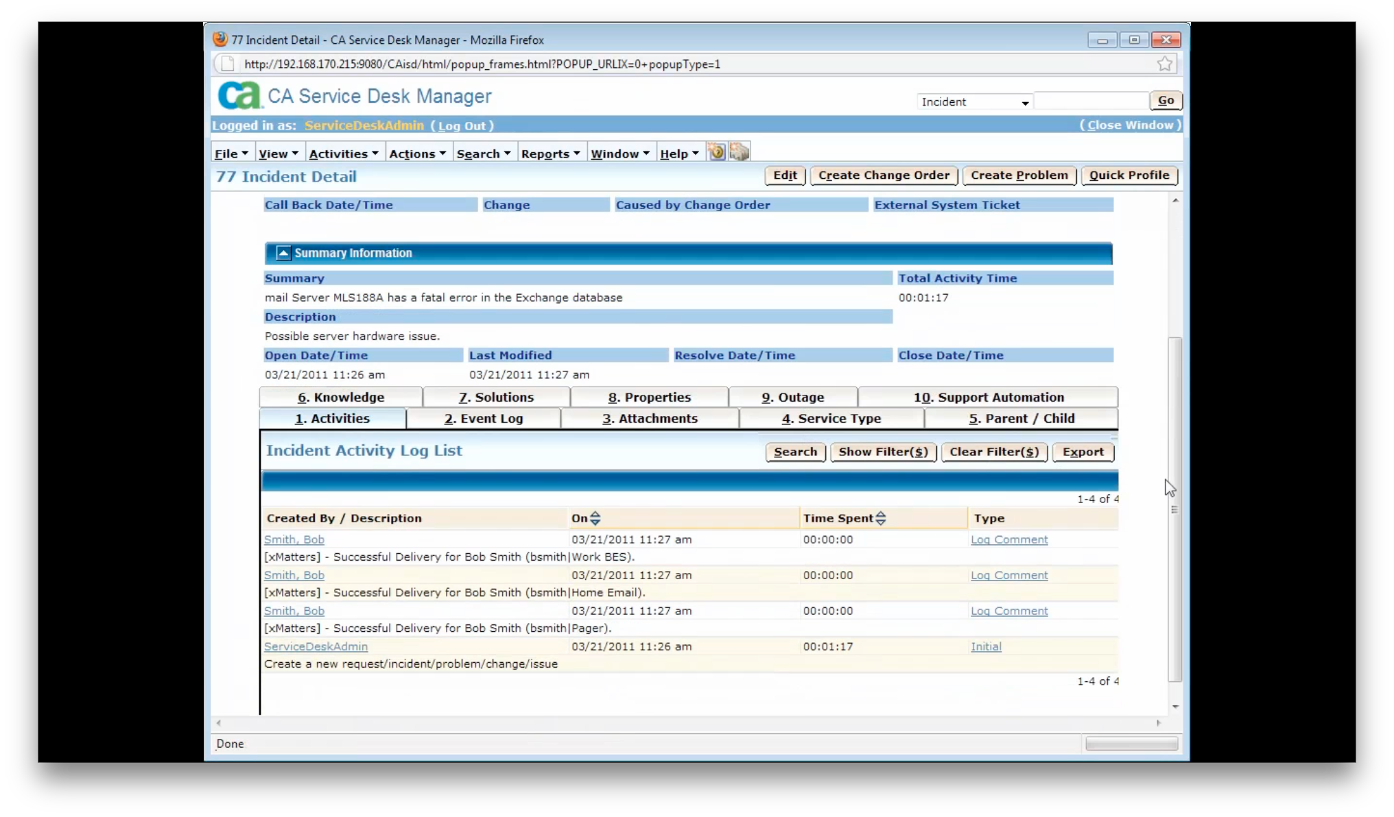Export the activity log list

(x=1083, y=452)
